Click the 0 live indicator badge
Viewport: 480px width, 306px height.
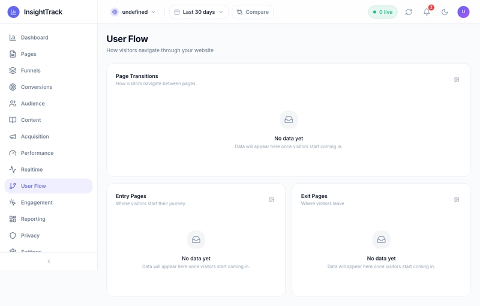pyautogui.click(x=383, y=12)
